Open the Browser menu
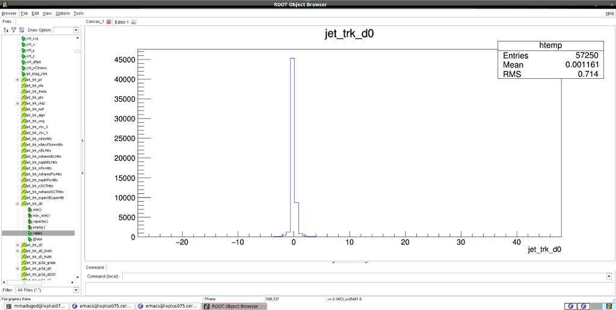The image size is (616, 310). coord(9,13)
